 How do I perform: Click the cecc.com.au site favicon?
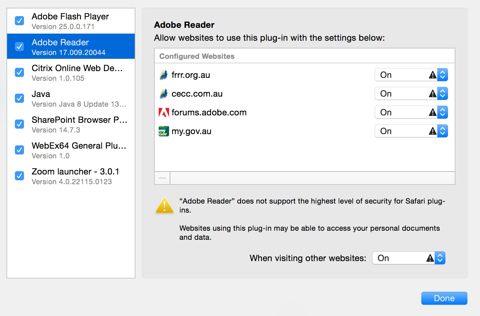pyautogui.click(x=164, y=94)
